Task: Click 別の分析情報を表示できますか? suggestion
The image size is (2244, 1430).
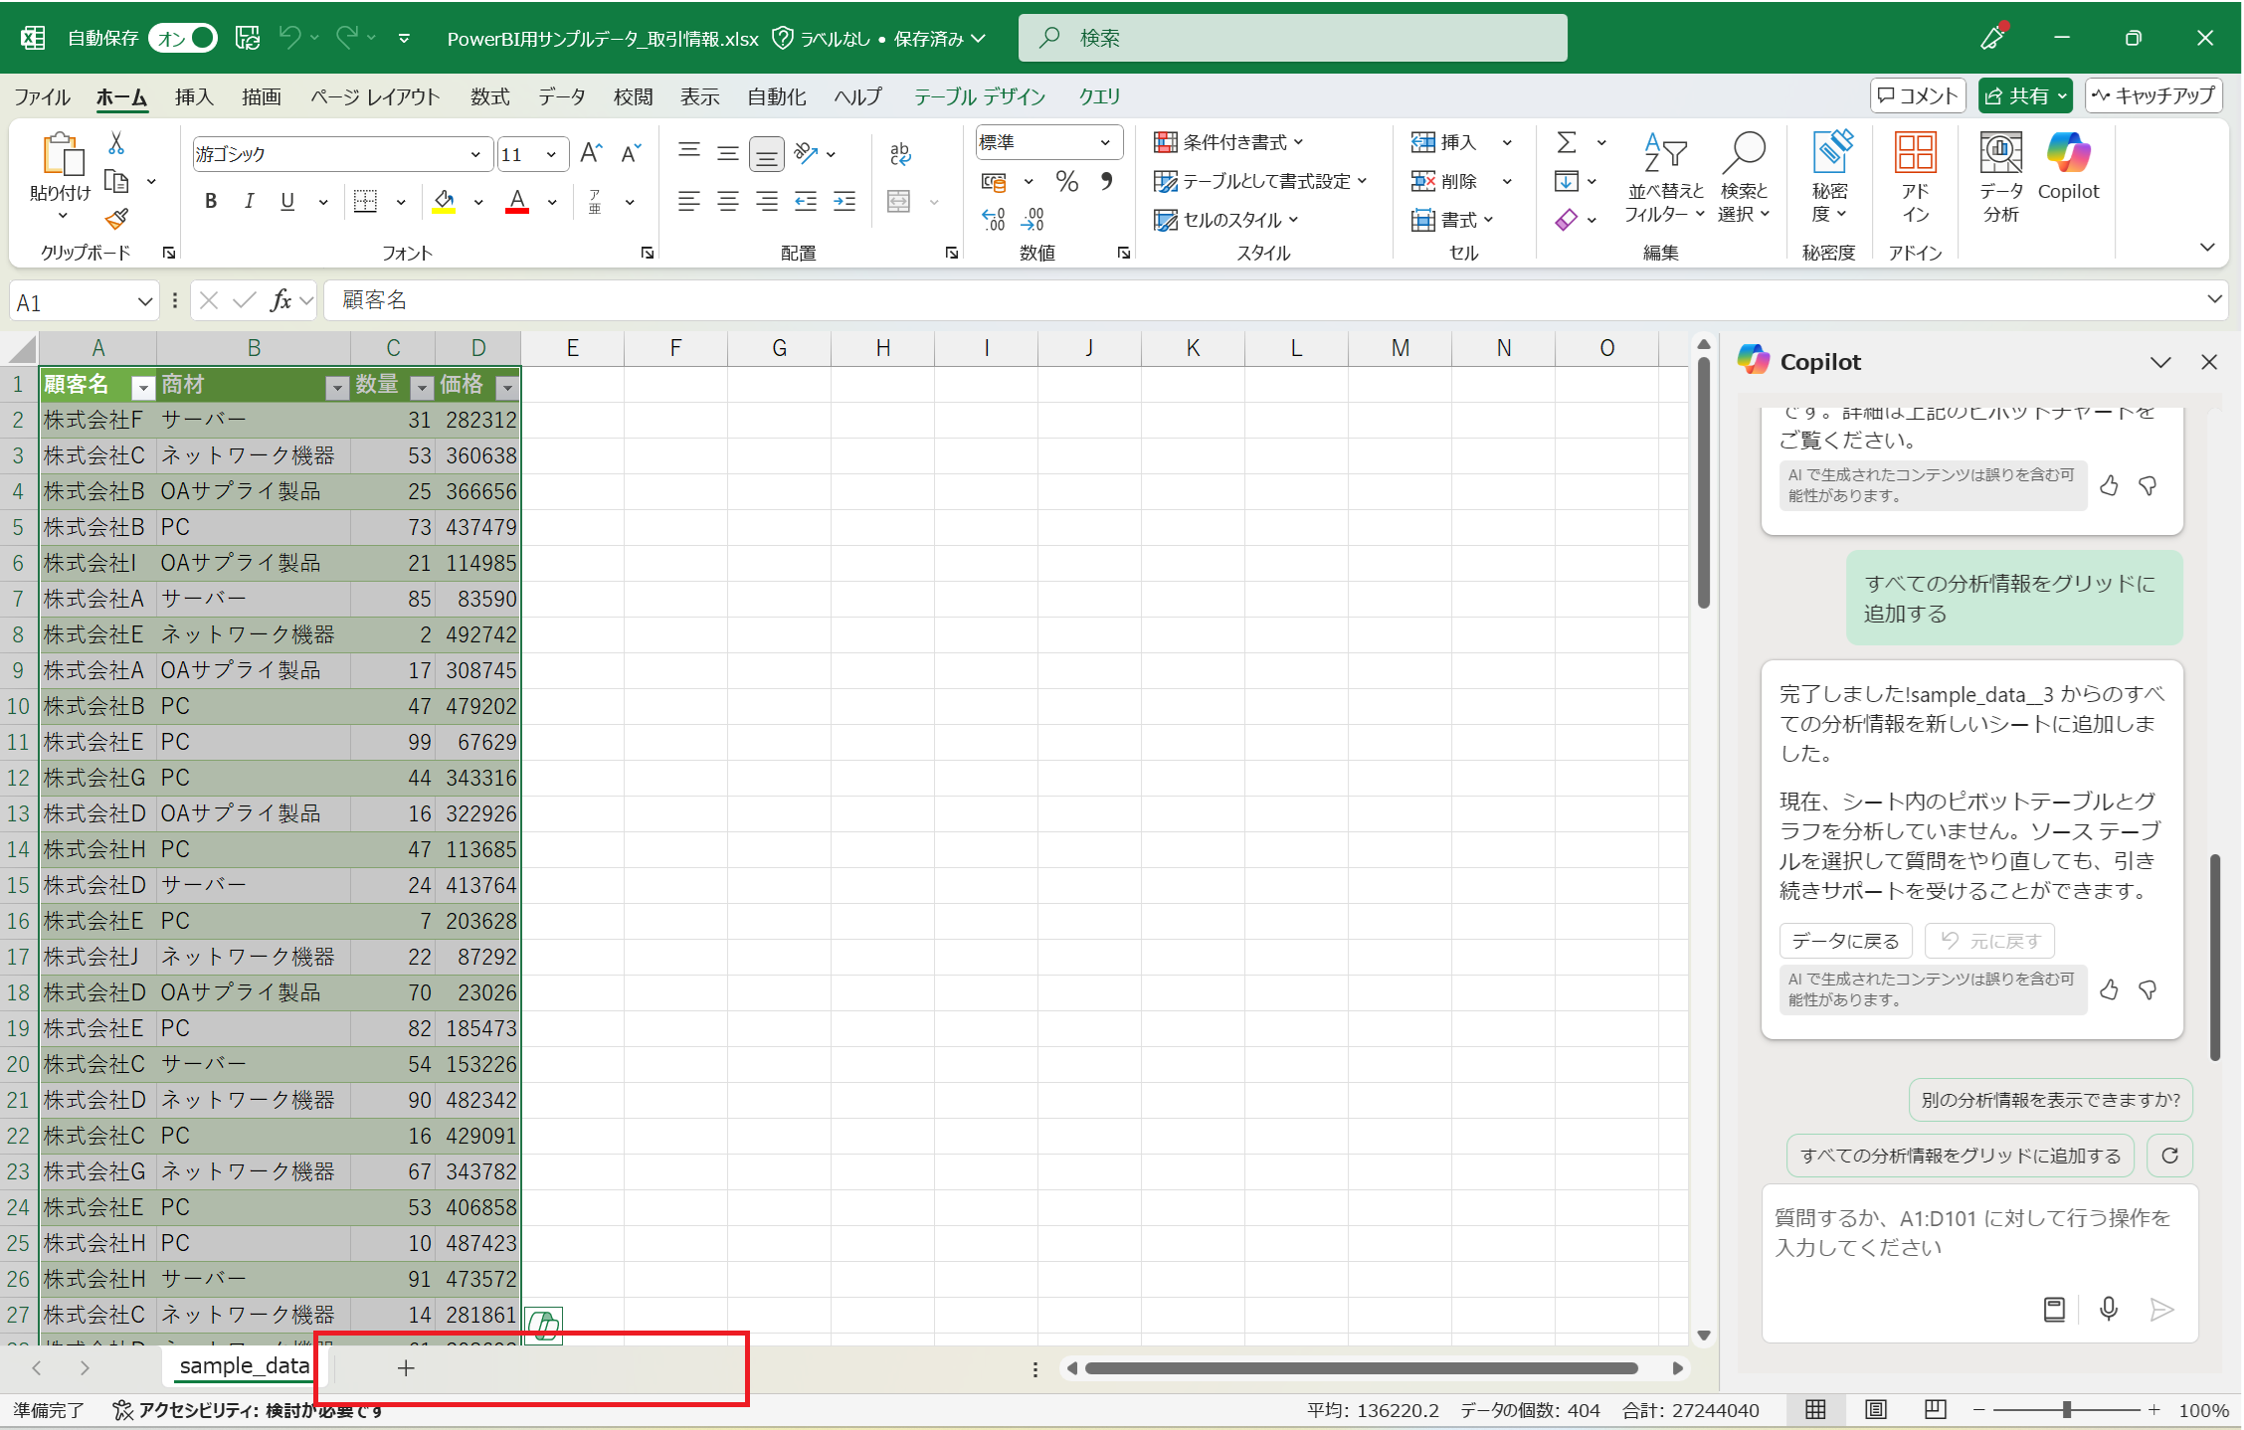Action: pos(2050,1100)
